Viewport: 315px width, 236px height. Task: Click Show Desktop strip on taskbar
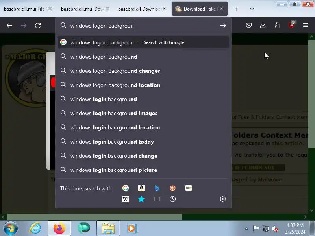(x=312, y=229)
